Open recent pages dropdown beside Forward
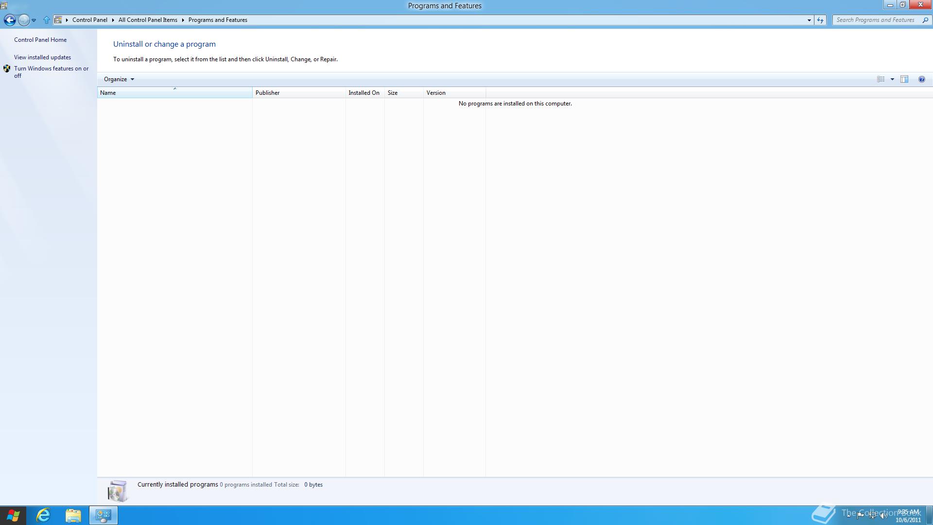Screen dimensions: 933x525 [x=34, y=20]
